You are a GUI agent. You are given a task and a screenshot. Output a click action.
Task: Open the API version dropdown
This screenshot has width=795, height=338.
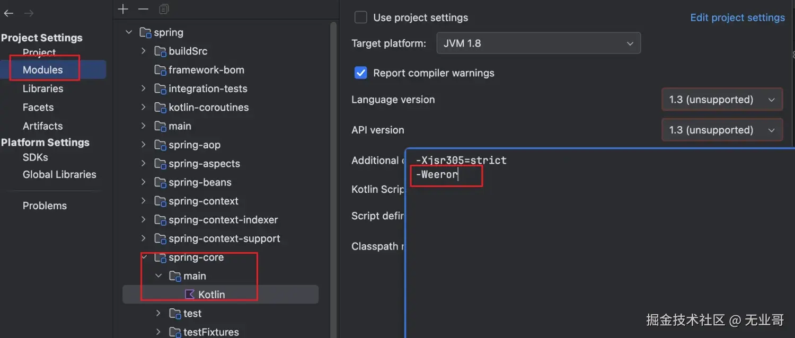pyautogui.click(x=722, y=130)
